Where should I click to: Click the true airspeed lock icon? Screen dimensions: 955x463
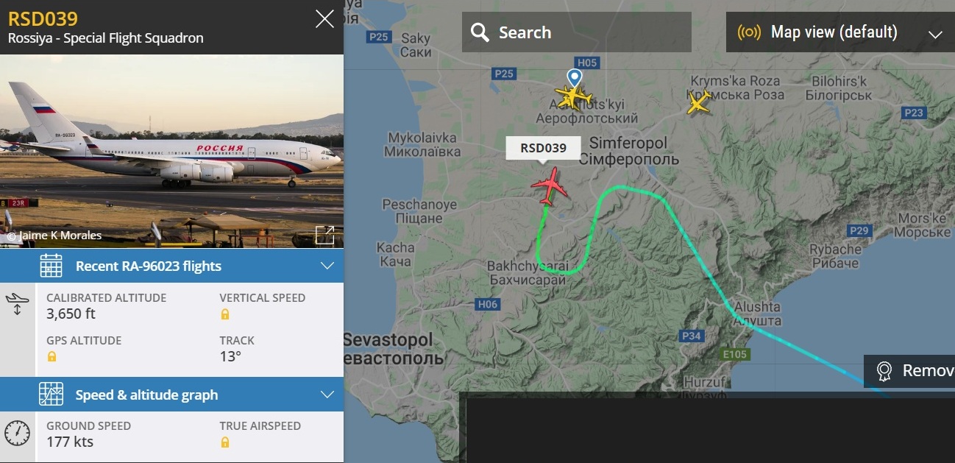coord(225,442)
